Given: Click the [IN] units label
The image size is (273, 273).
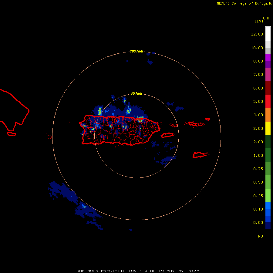Looking at the screenshot, I should [x=259, y=21].
